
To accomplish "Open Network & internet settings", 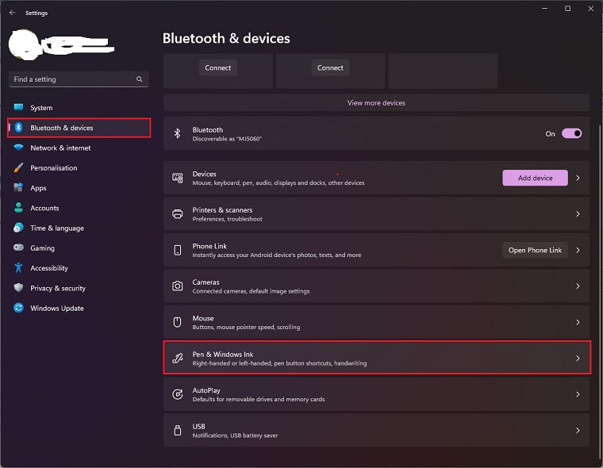I will 60,148.
